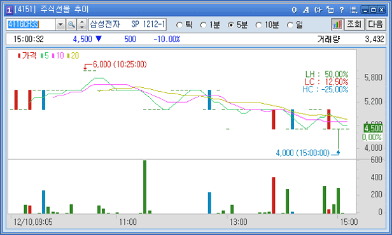Click the green 5 moving average legend
This screenshot has width=392, height=235.
45,55
